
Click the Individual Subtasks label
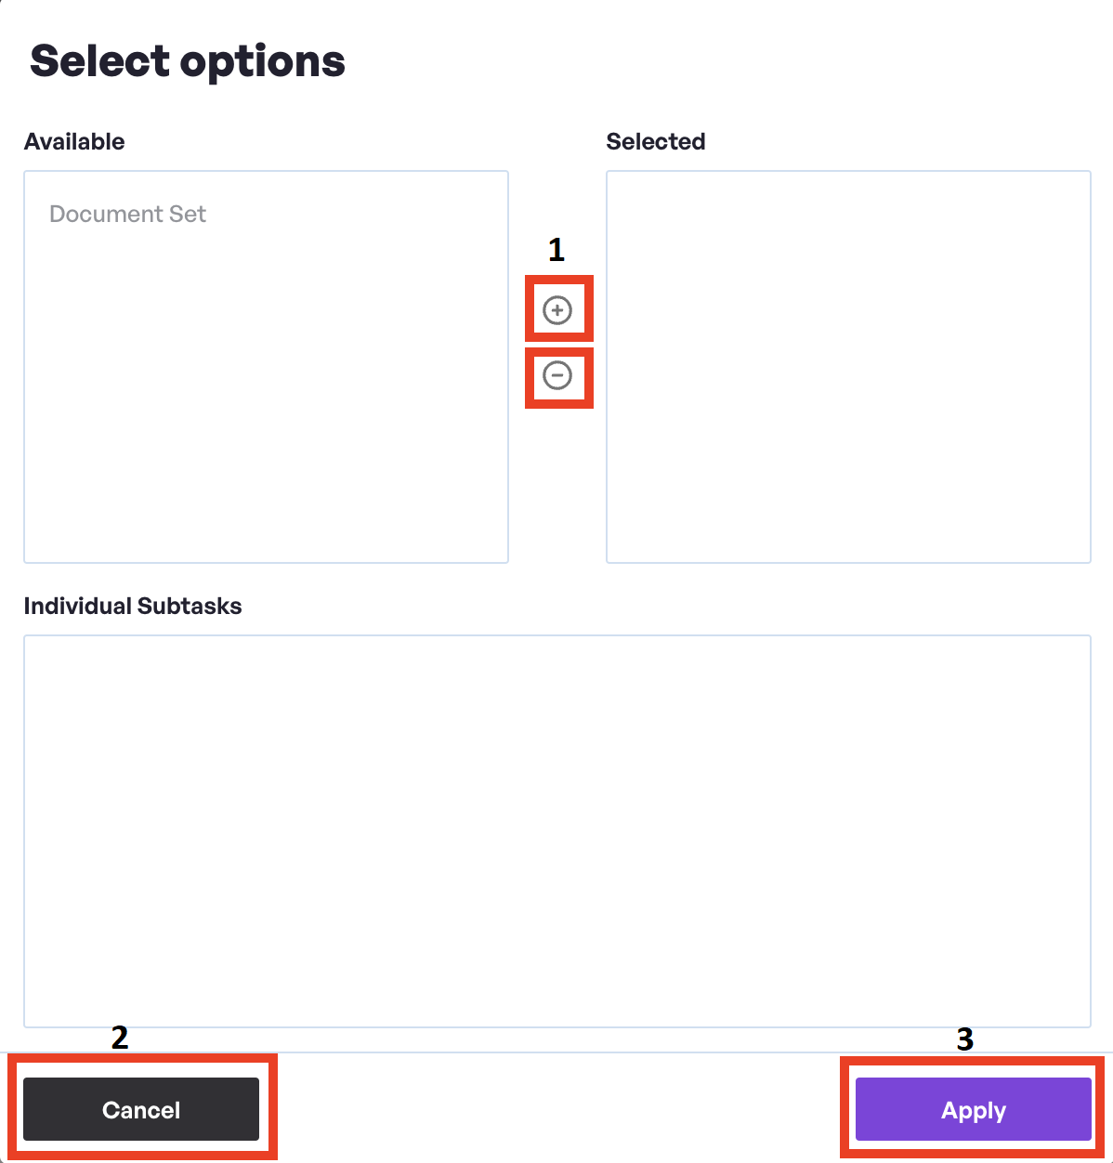133,607
